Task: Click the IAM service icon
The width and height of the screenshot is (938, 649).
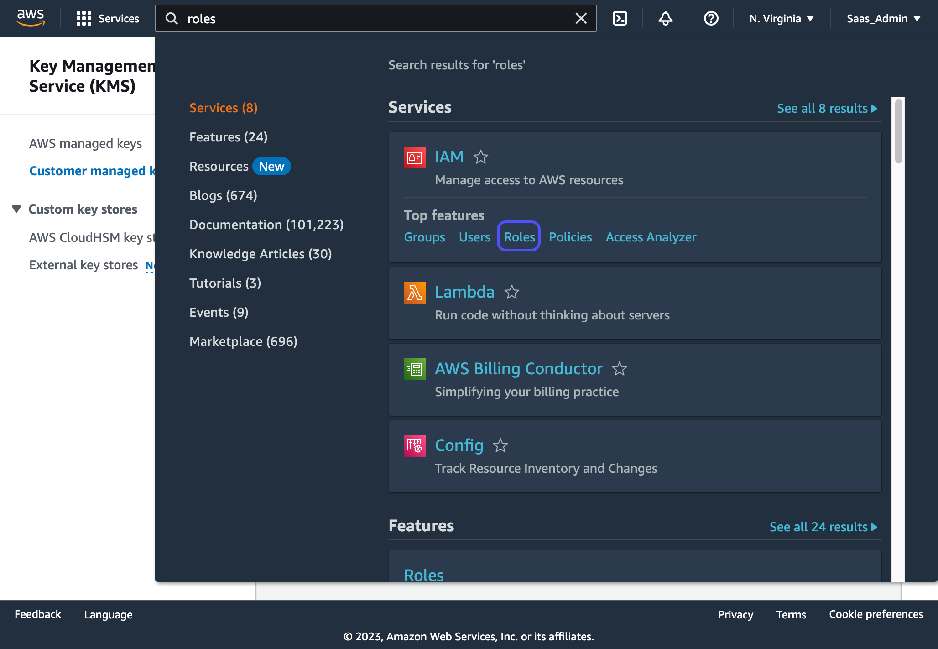Action: [x=414, y=157]
